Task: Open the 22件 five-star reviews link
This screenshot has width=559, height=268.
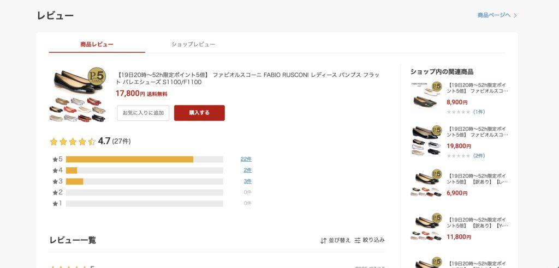Action: click(x=246, y=159)
